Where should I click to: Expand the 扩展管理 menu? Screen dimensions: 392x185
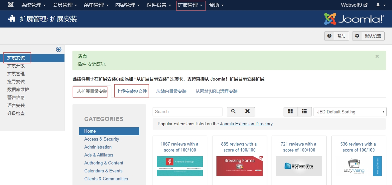click(190, 5)
